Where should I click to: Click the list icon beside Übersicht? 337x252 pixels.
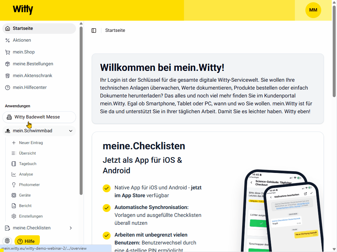[x=14, y=153]
